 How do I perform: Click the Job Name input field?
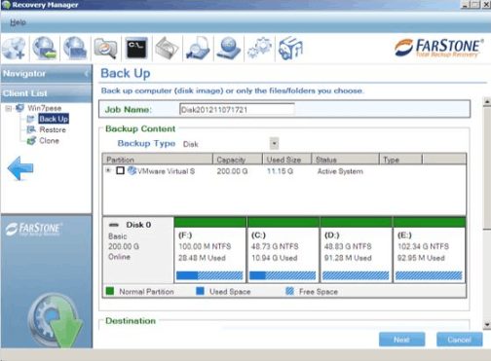pos(237,110)
